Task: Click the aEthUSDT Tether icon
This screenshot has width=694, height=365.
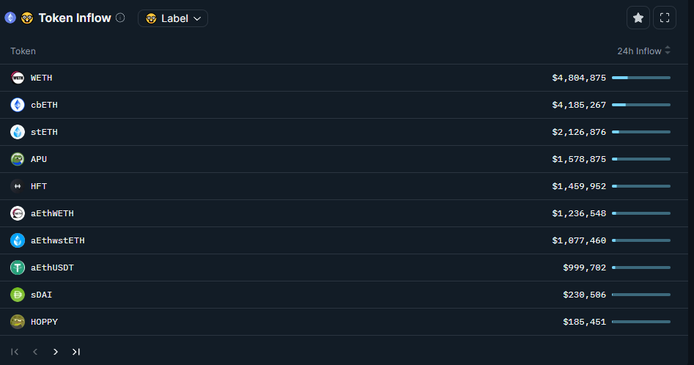Action: [x=18, y=268]
